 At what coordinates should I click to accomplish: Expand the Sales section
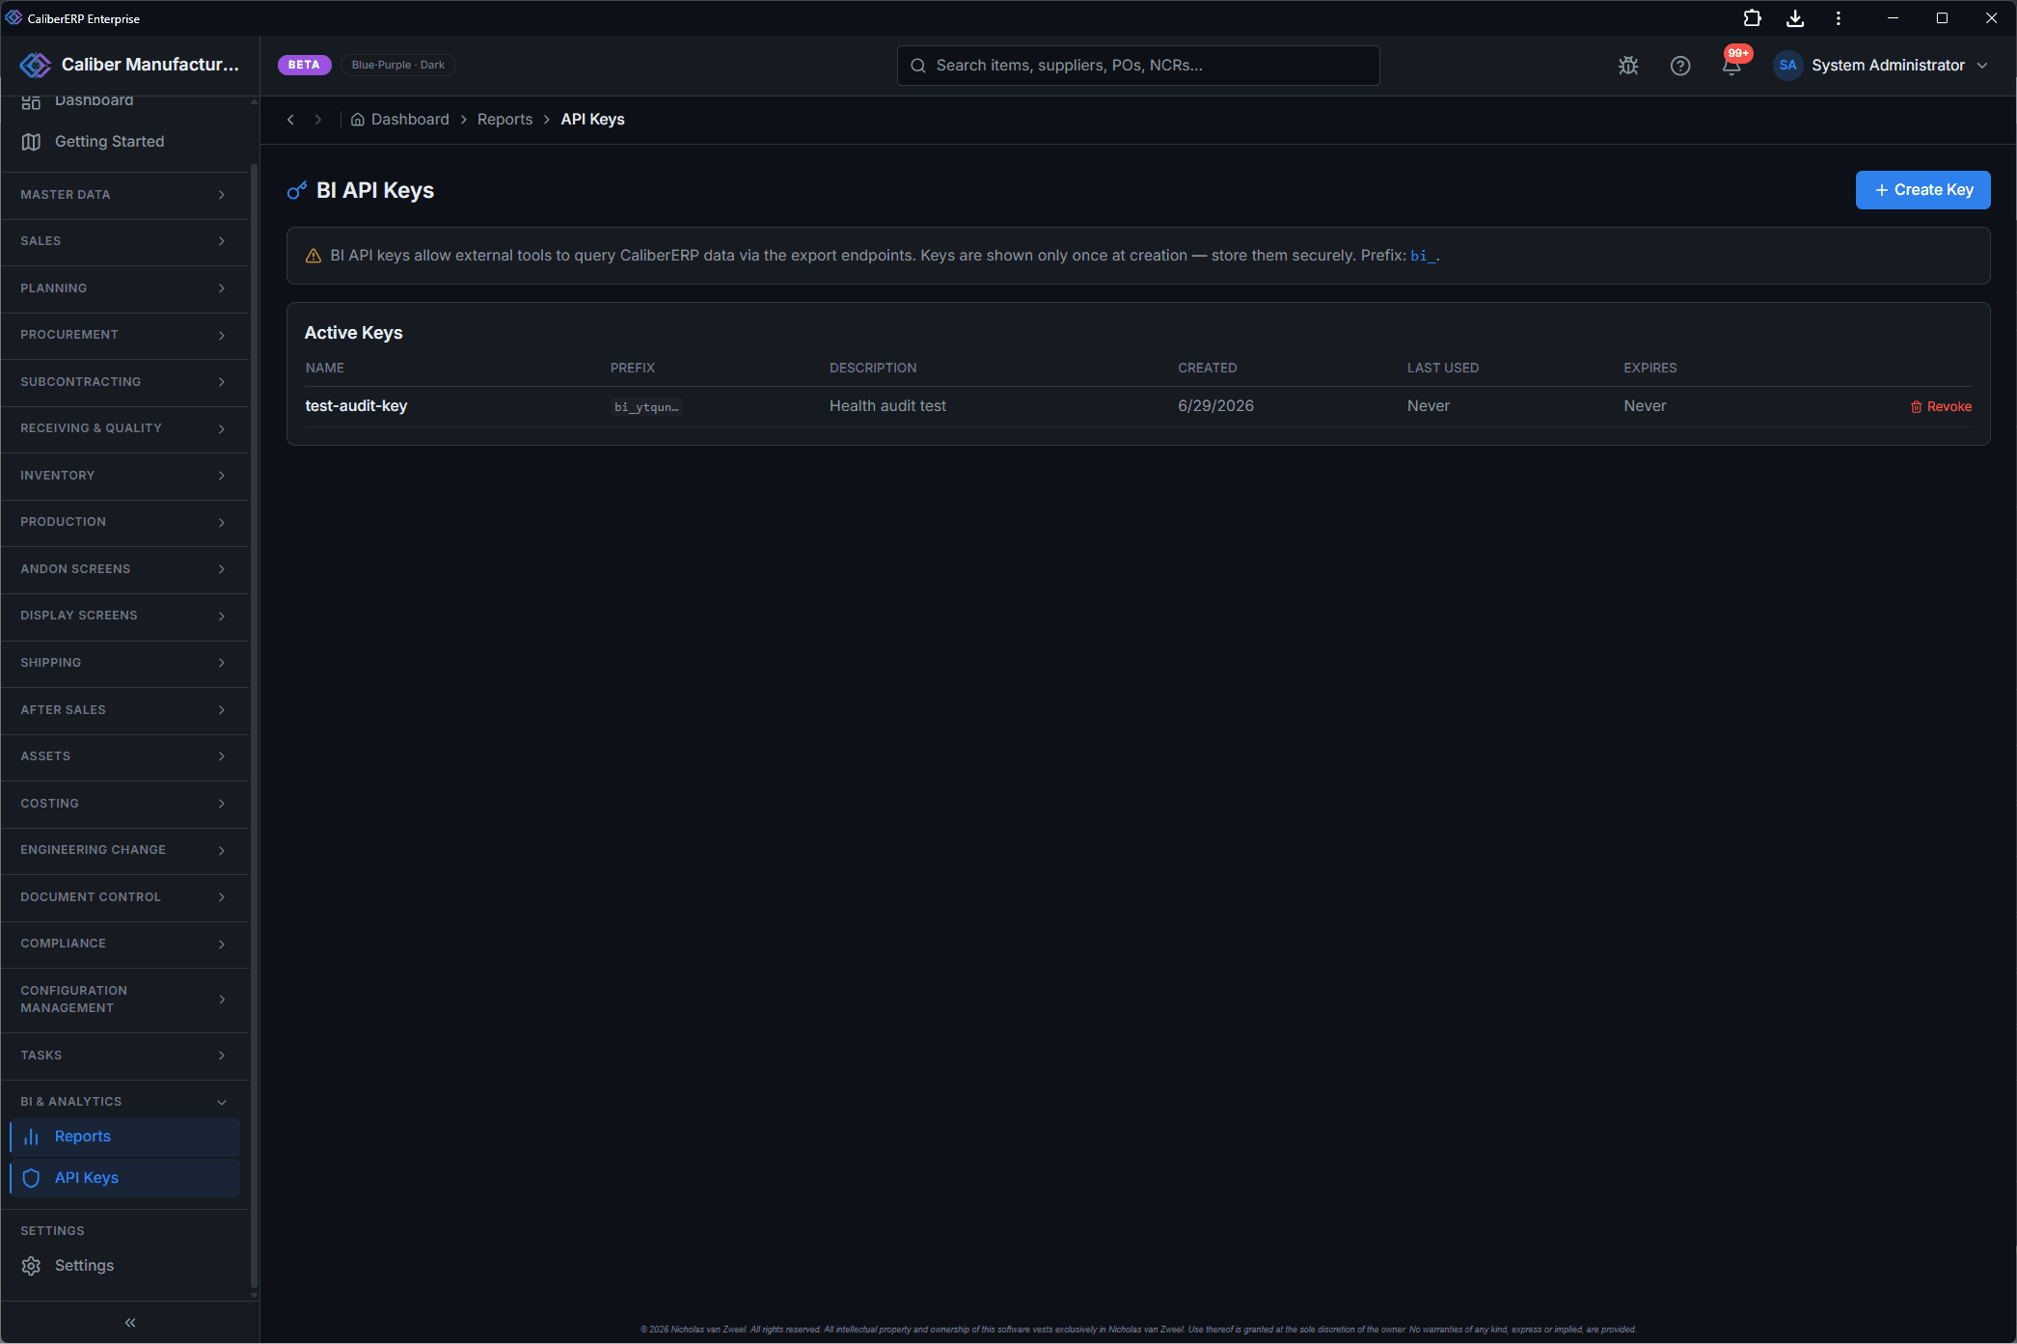point(125,241)
